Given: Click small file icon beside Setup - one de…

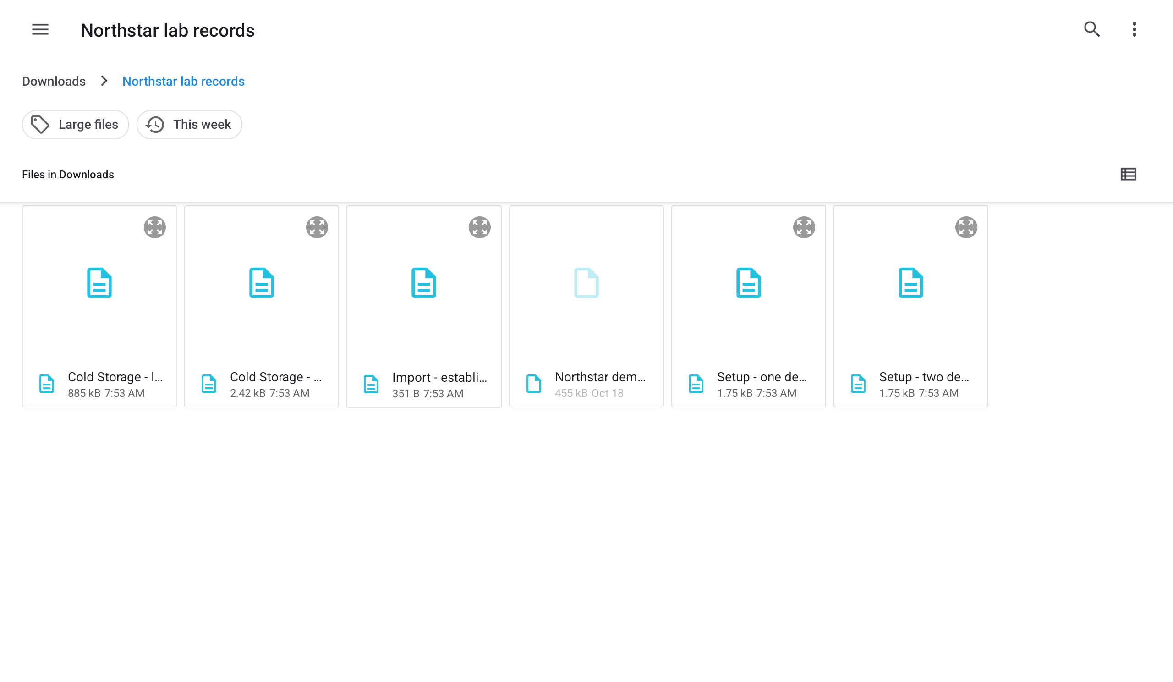Looking at the screenshot, I should pos(696,384).
